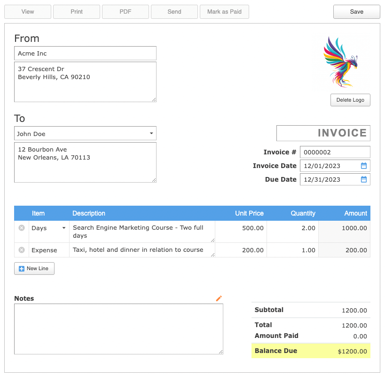Click the Balance Due $1200.00 value
The width and height of the screenshot is (385, 377).
tap(353, 351)
